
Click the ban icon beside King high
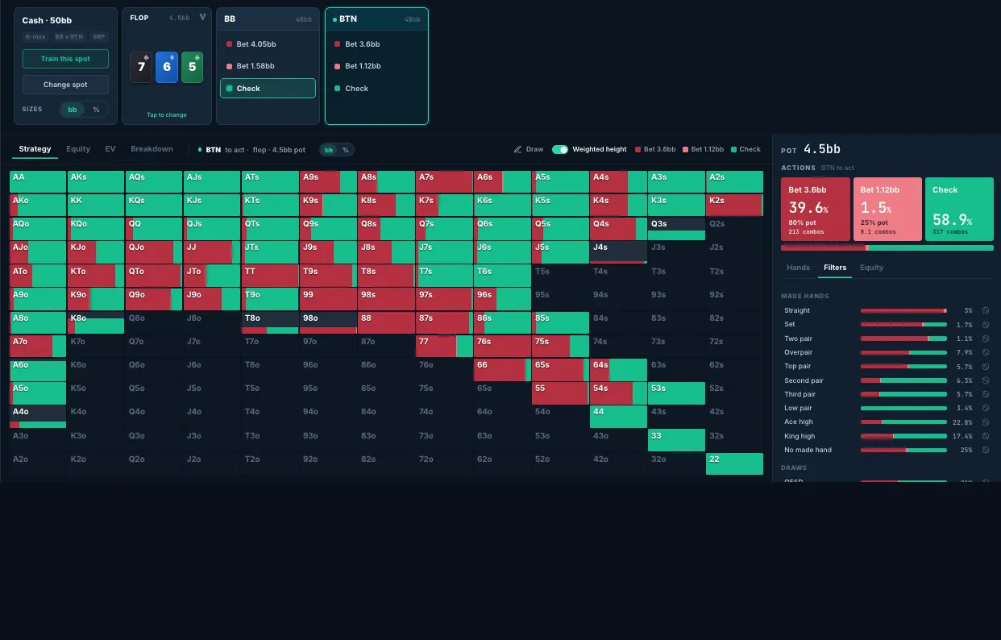985,436
